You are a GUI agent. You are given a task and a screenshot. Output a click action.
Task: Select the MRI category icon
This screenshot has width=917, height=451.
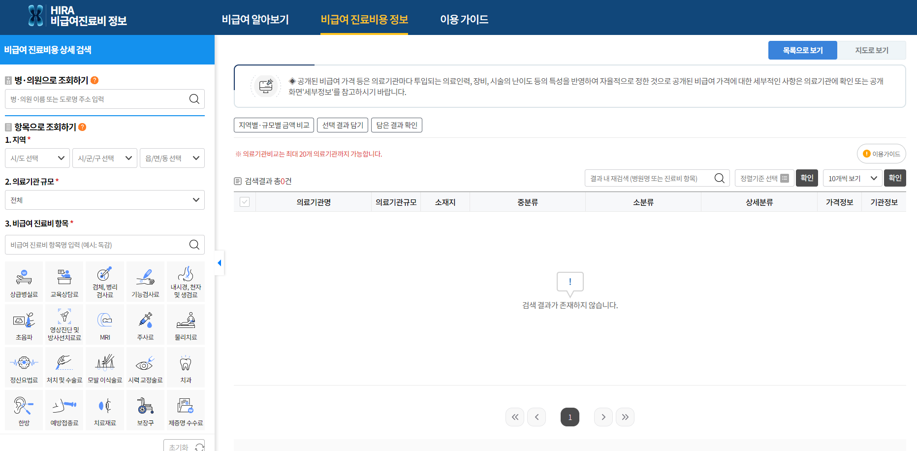(x=104, y=324)
